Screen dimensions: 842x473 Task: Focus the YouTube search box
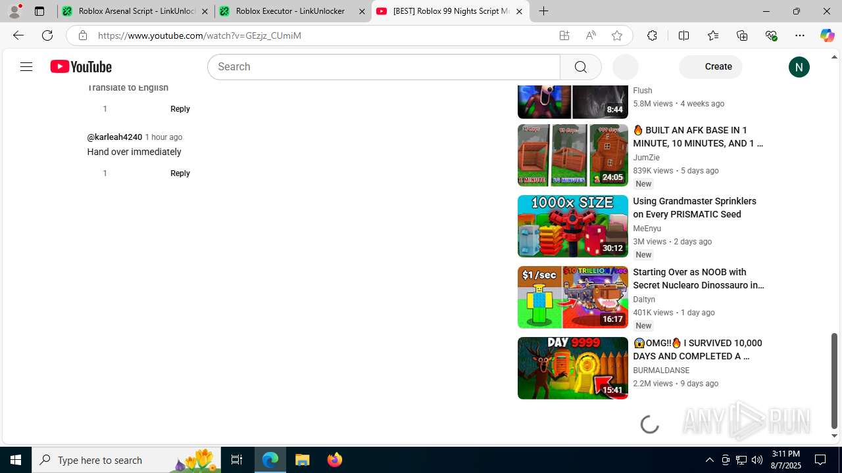pyautogui.click(x=384, y=67)
